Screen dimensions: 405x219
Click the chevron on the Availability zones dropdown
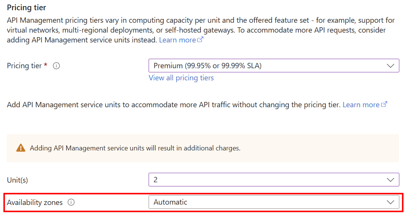point(391,202)
